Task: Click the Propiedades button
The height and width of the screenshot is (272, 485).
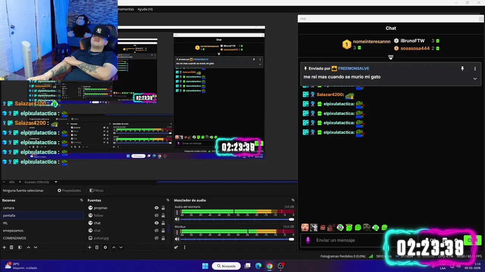Action: tap(69, 190)
